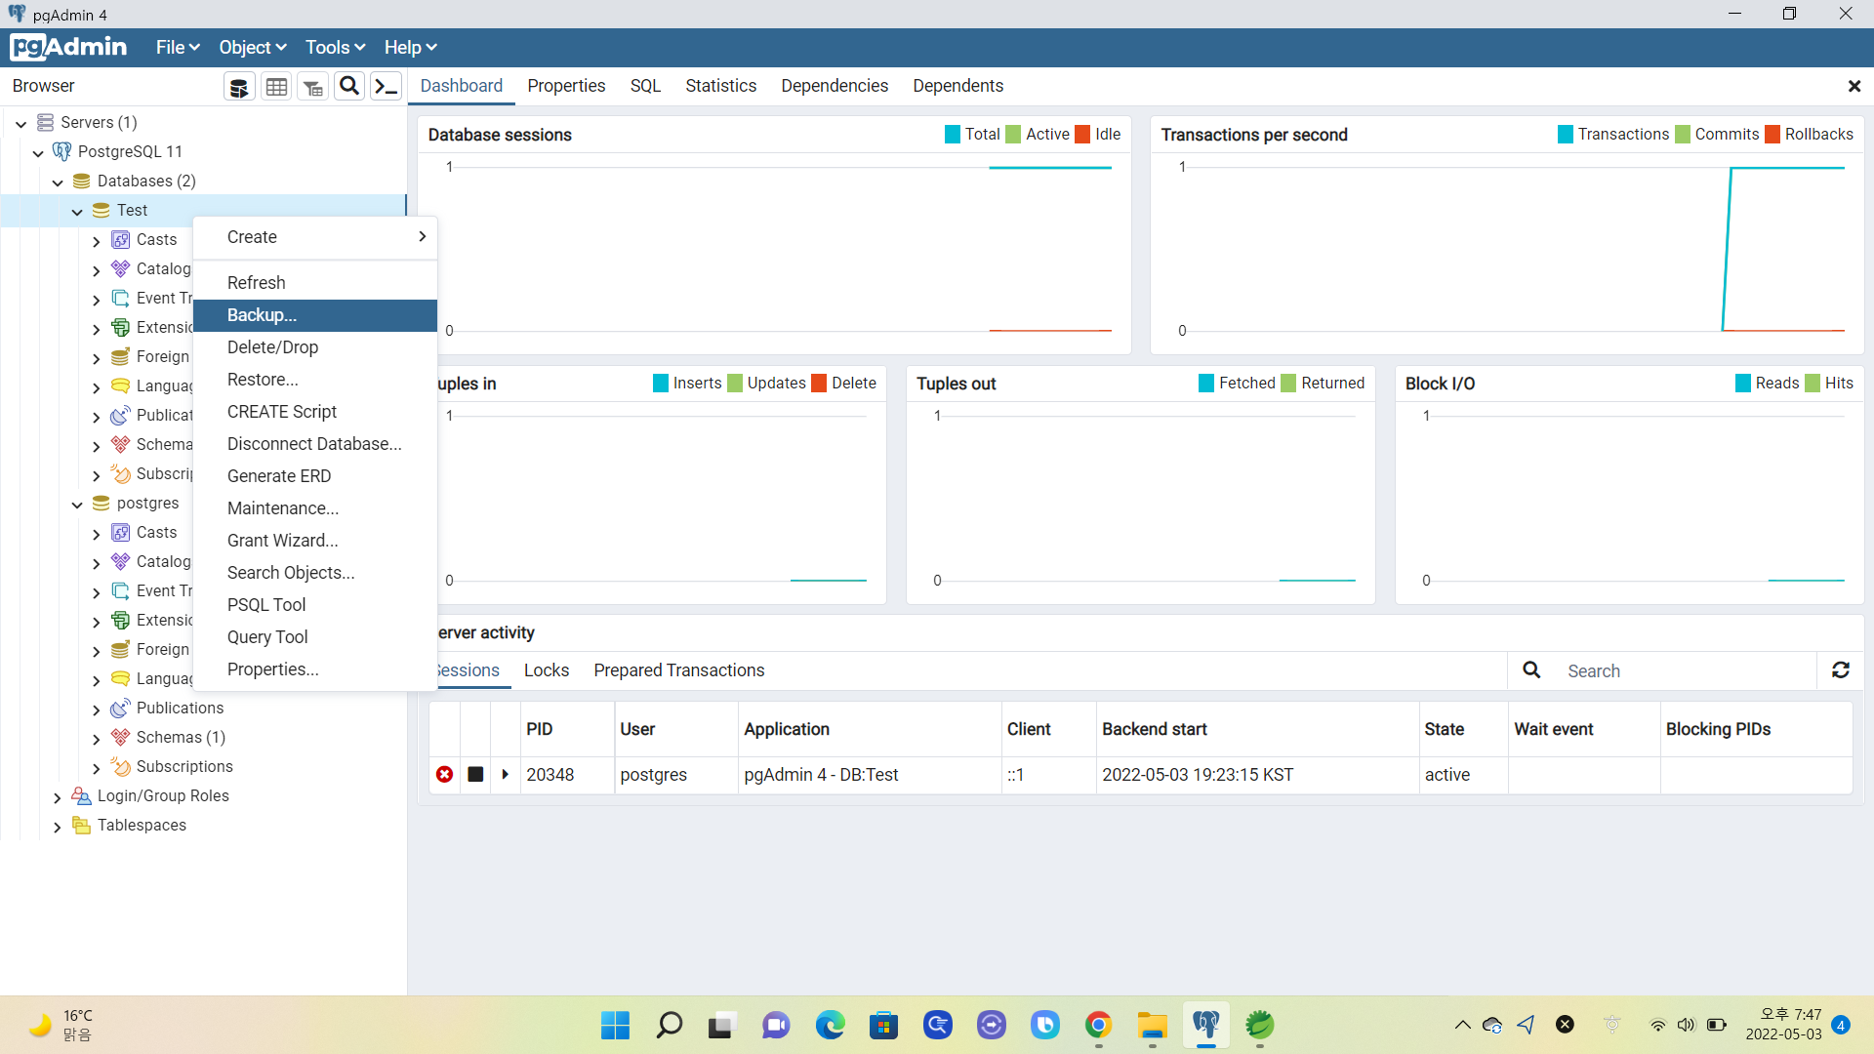
Task: Select Schemas (1) tree item
Action: 181,738
